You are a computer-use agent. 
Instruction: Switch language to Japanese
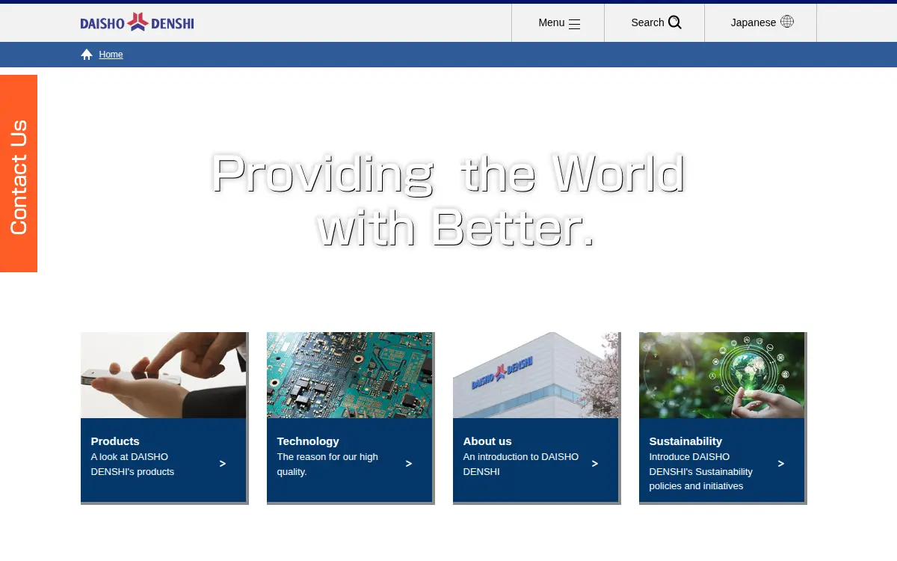[x=753, y=22]
